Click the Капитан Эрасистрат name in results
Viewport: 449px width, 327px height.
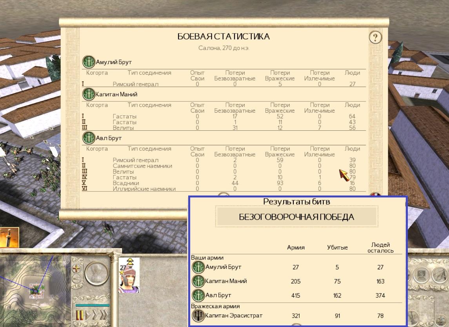[234, 316]
